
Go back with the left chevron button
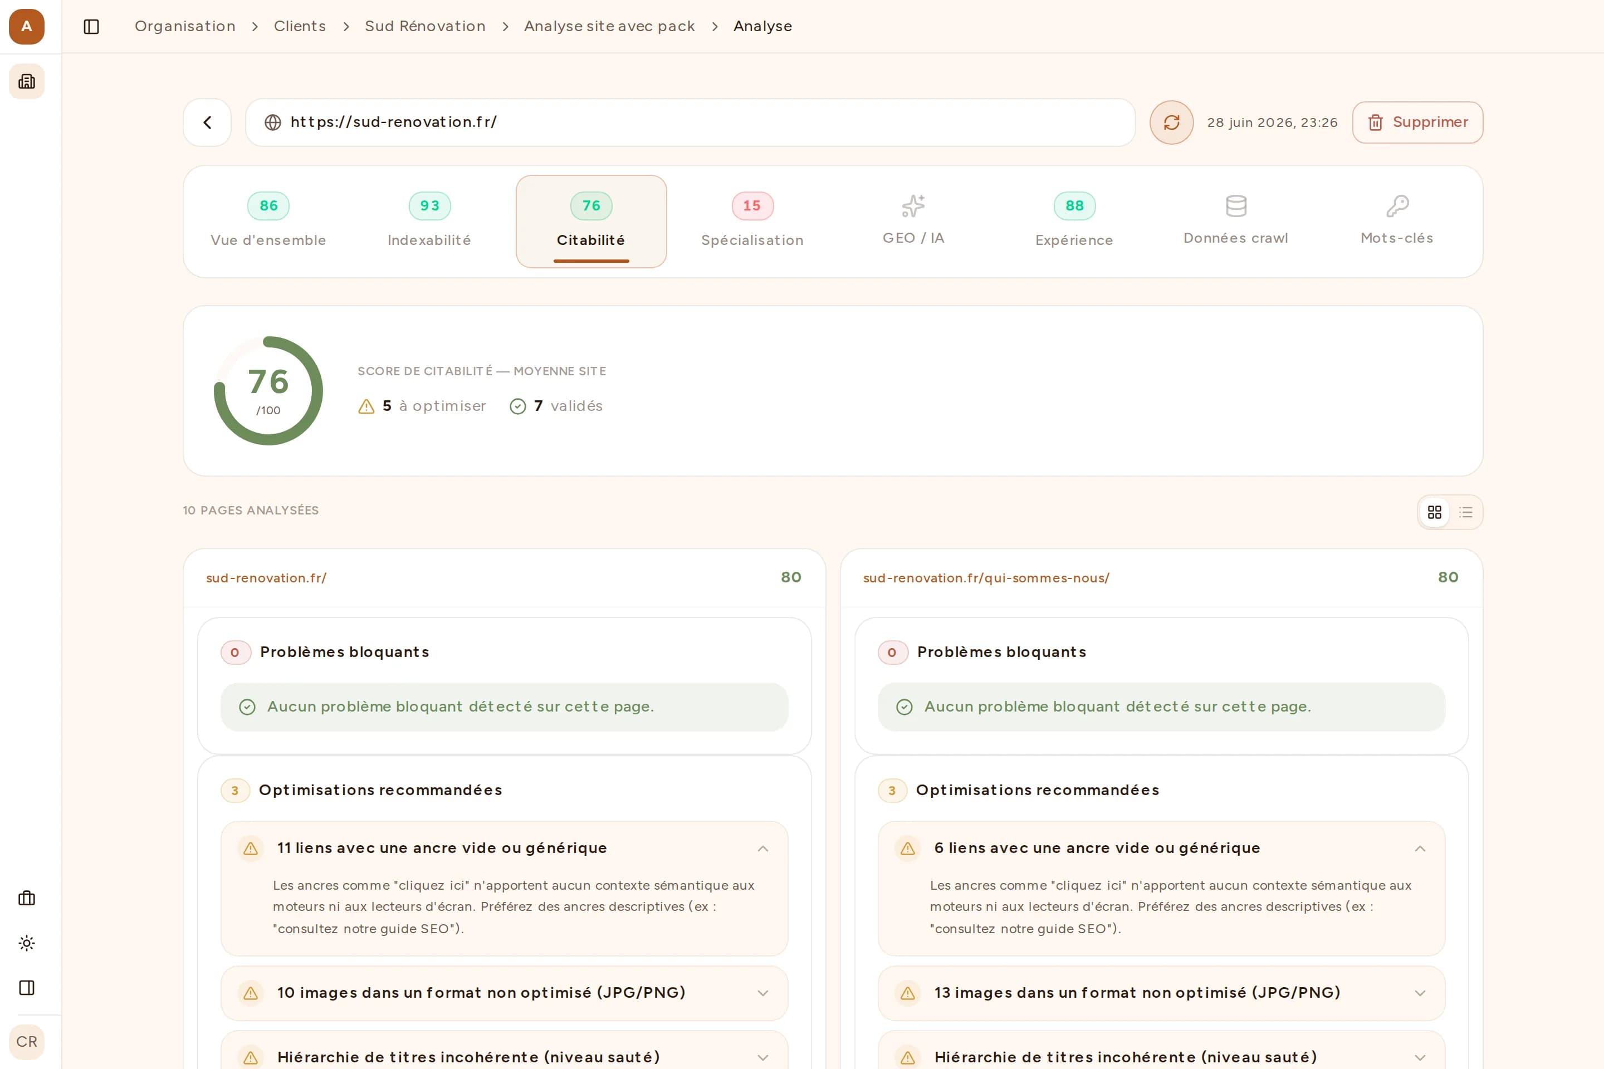207,122
